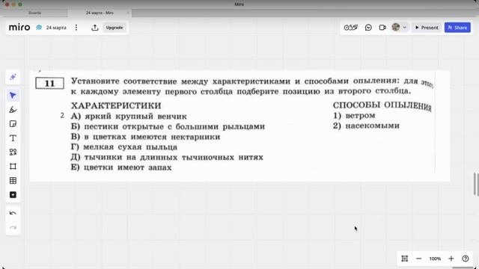Open more tools plus button
This screenshot has height=269, width=479.
[x=13, y=194]
